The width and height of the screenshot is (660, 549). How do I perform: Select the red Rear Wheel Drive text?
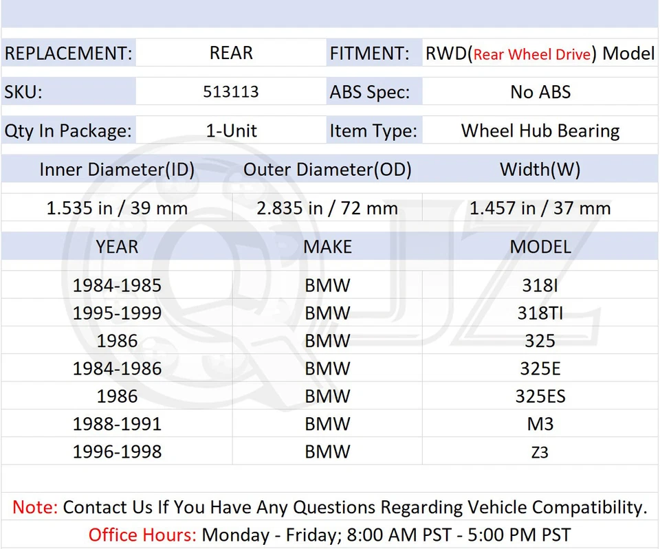[x=532, y=54]
